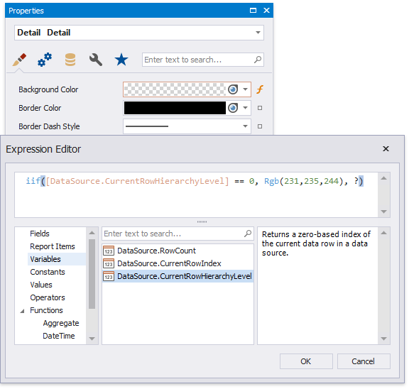
Task: Select the Values category
Action: coord(41,285)
